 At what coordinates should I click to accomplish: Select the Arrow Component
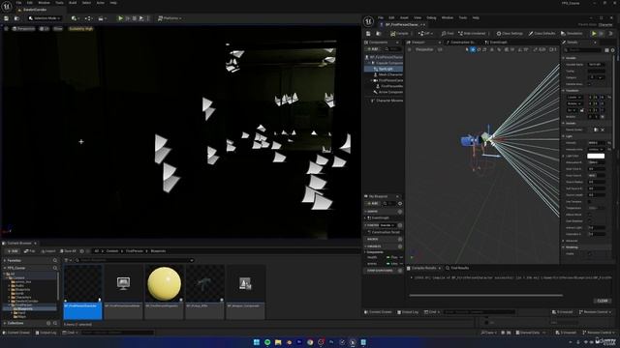tap(387, 92)
